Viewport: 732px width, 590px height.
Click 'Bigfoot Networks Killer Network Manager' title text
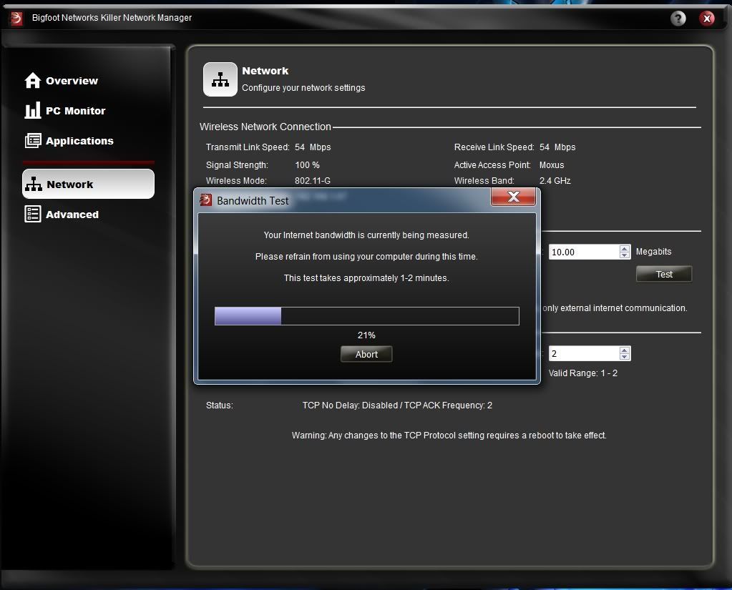tap(112, 18)
